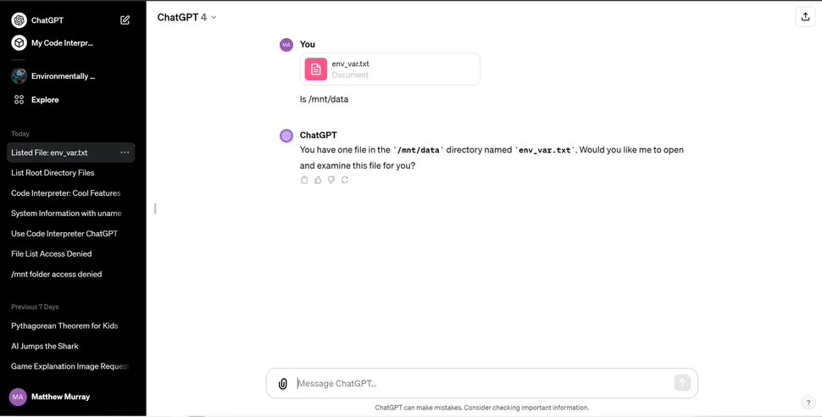This screenshot has width=822, height=417.
Task: Give the response a thumbs up
Action: click(318, 180)
